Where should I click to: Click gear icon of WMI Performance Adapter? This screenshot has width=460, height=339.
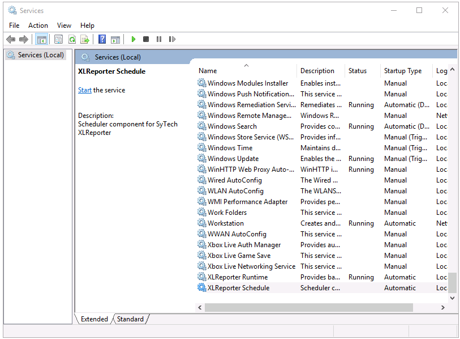(x=201, y=201)
